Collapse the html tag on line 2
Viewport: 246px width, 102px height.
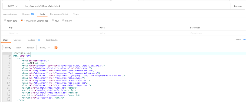click(x=11, y=56)
